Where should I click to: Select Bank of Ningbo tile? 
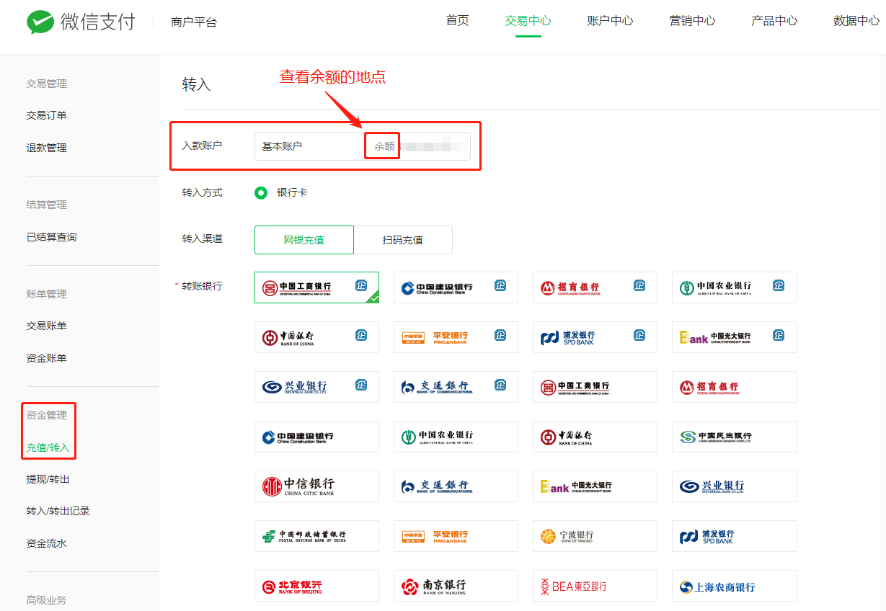pos(595,536)
